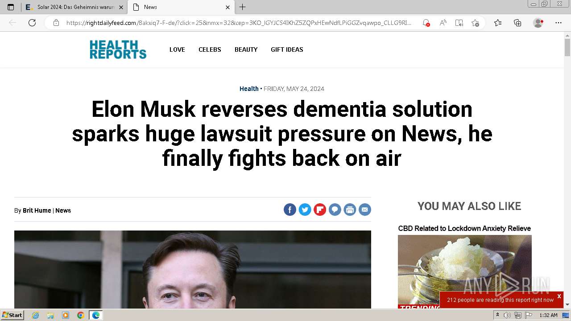
Task: Share article on Flipboard icon
Action: tap(320, 210)
